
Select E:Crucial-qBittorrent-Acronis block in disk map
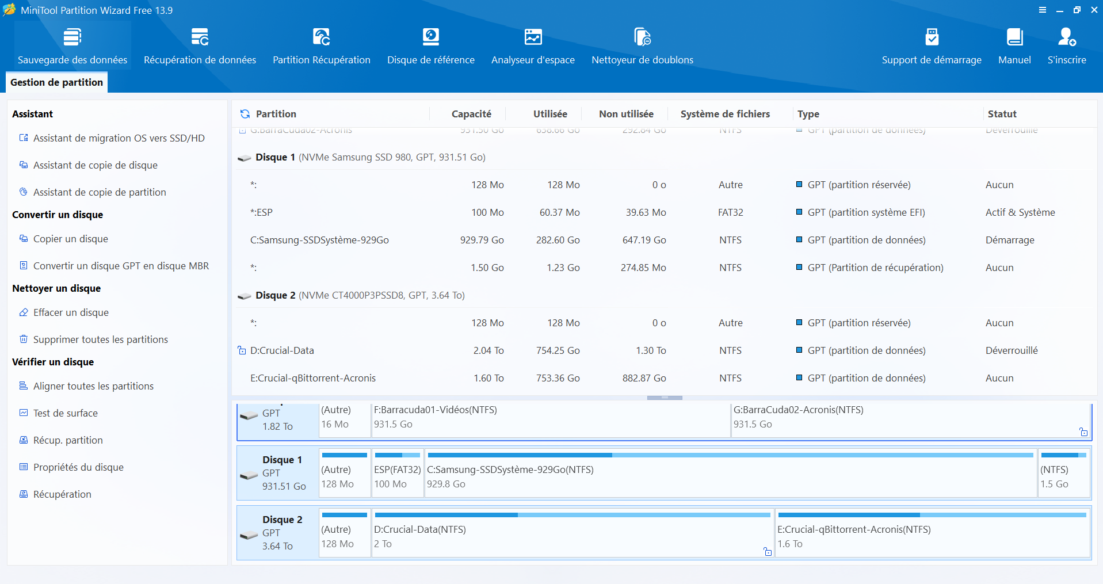click(x=933, y=533)
